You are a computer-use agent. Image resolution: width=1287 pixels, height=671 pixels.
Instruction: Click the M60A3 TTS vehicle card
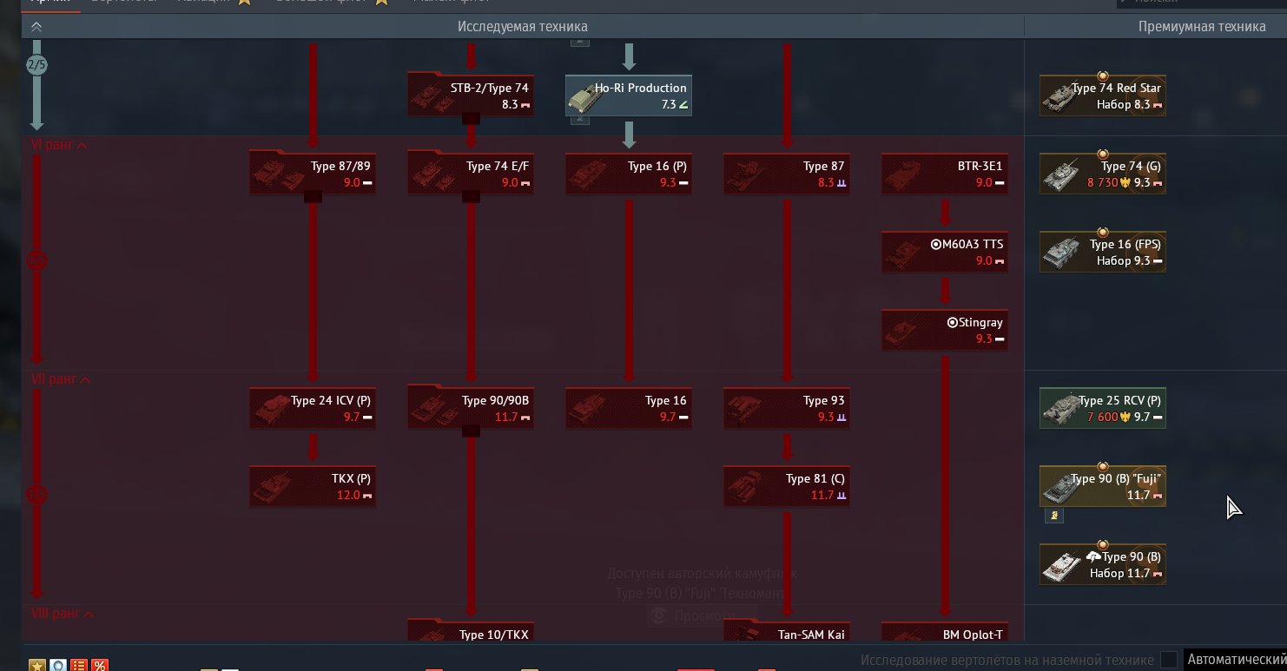(x=945, y=252)
